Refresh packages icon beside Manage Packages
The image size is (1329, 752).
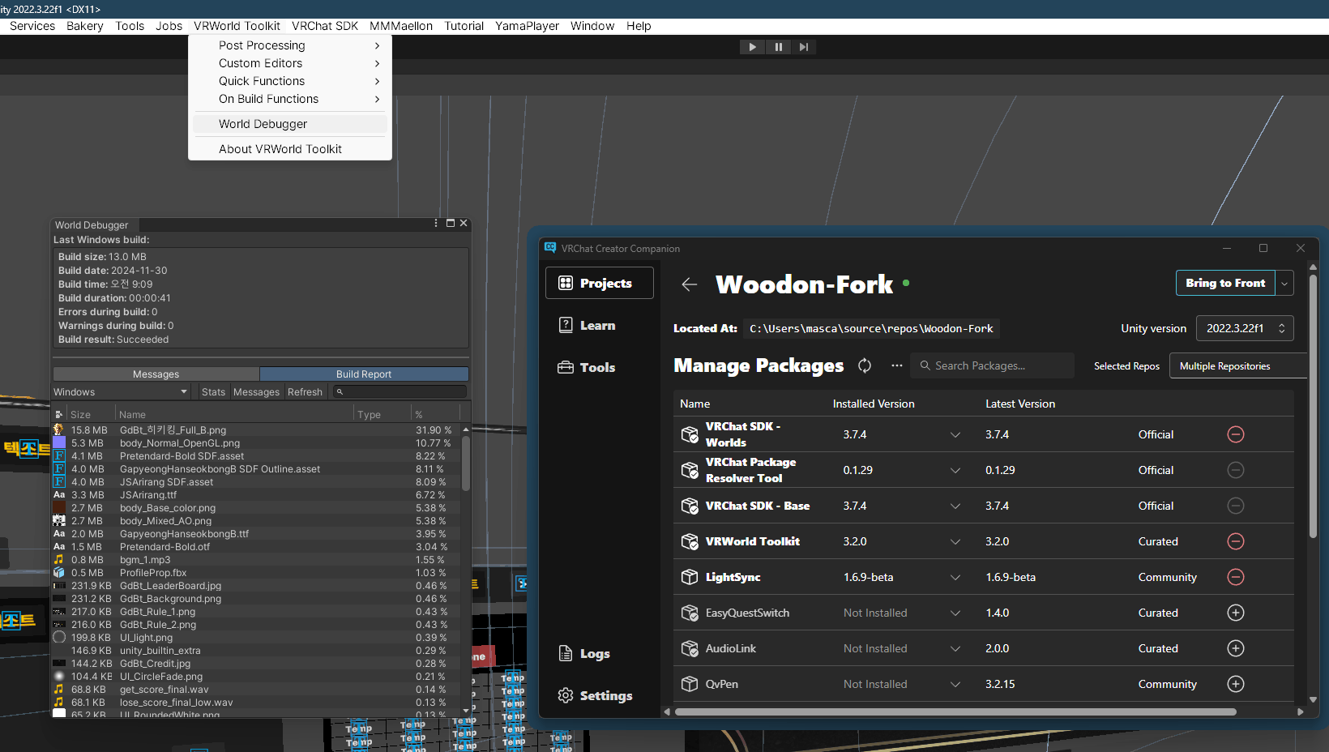pos(865,365)
